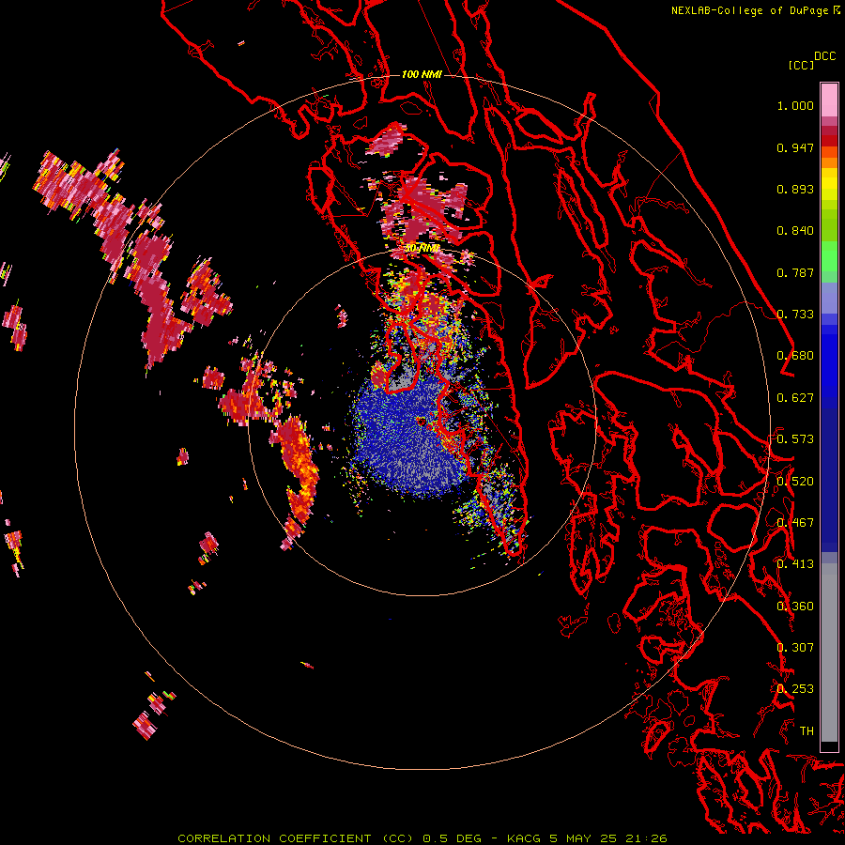The height and width of the screenshot is (845, 845).
Task: Click the pink top segment of color bar
Action: pyautogui.click(x=829, y=100)
